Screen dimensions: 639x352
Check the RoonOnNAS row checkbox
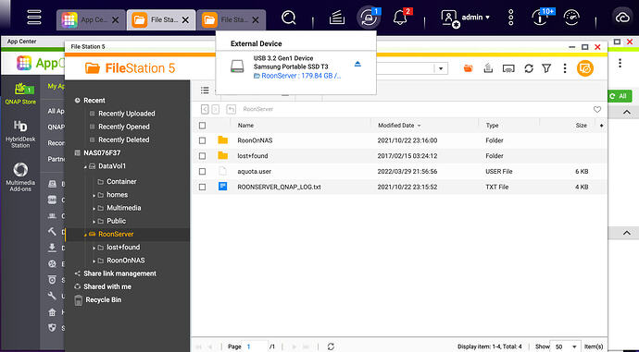pyautogui.click(x=202, y=140)
